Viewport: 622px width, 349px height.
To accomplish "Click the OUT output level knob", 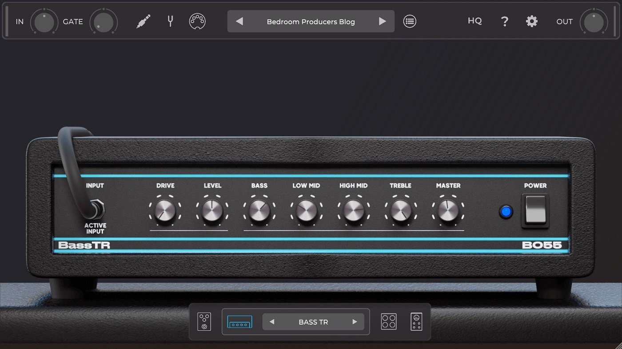I will click(x=594, y=22).
